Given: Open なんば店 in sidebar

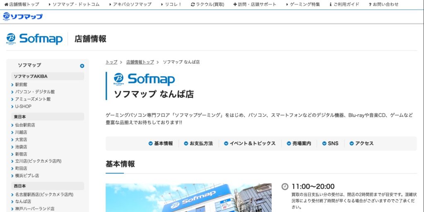Looking at the screenshot, I should pyautogui.click(x=23, y=202).
